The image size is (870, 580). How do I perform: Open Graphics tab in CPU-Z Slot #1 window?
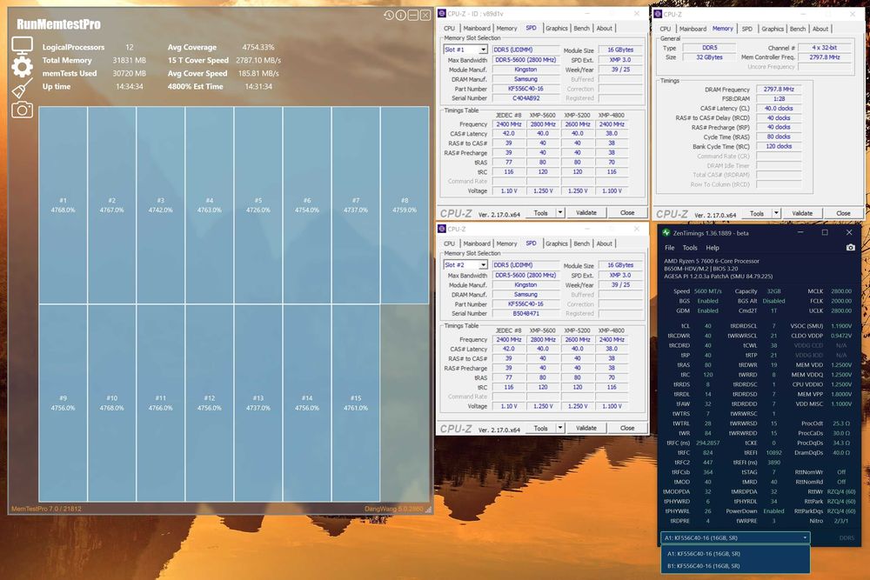pos(556,29)
